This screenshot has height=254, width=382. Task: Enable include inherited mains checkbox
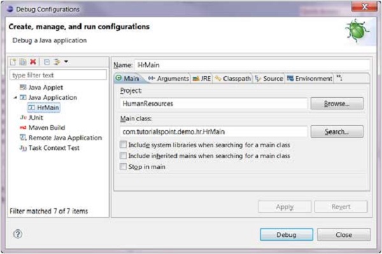(x=124, y=156)
